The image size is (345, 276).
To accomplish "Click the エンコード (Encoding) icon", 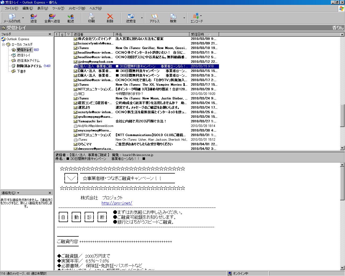I will pyautogui.click(x=196, y=18).
